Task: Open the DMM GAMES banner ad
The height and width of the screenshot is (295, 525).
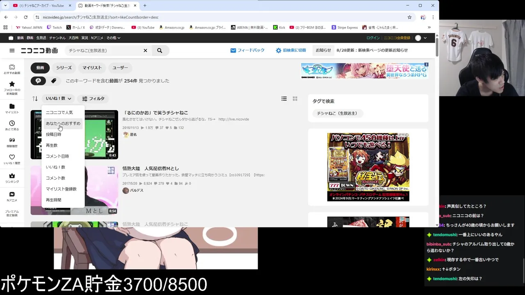Action: tap(365, 70)
